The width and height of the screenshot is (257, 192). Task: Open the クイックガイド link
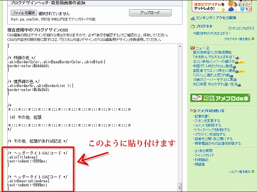coord(204,155)
